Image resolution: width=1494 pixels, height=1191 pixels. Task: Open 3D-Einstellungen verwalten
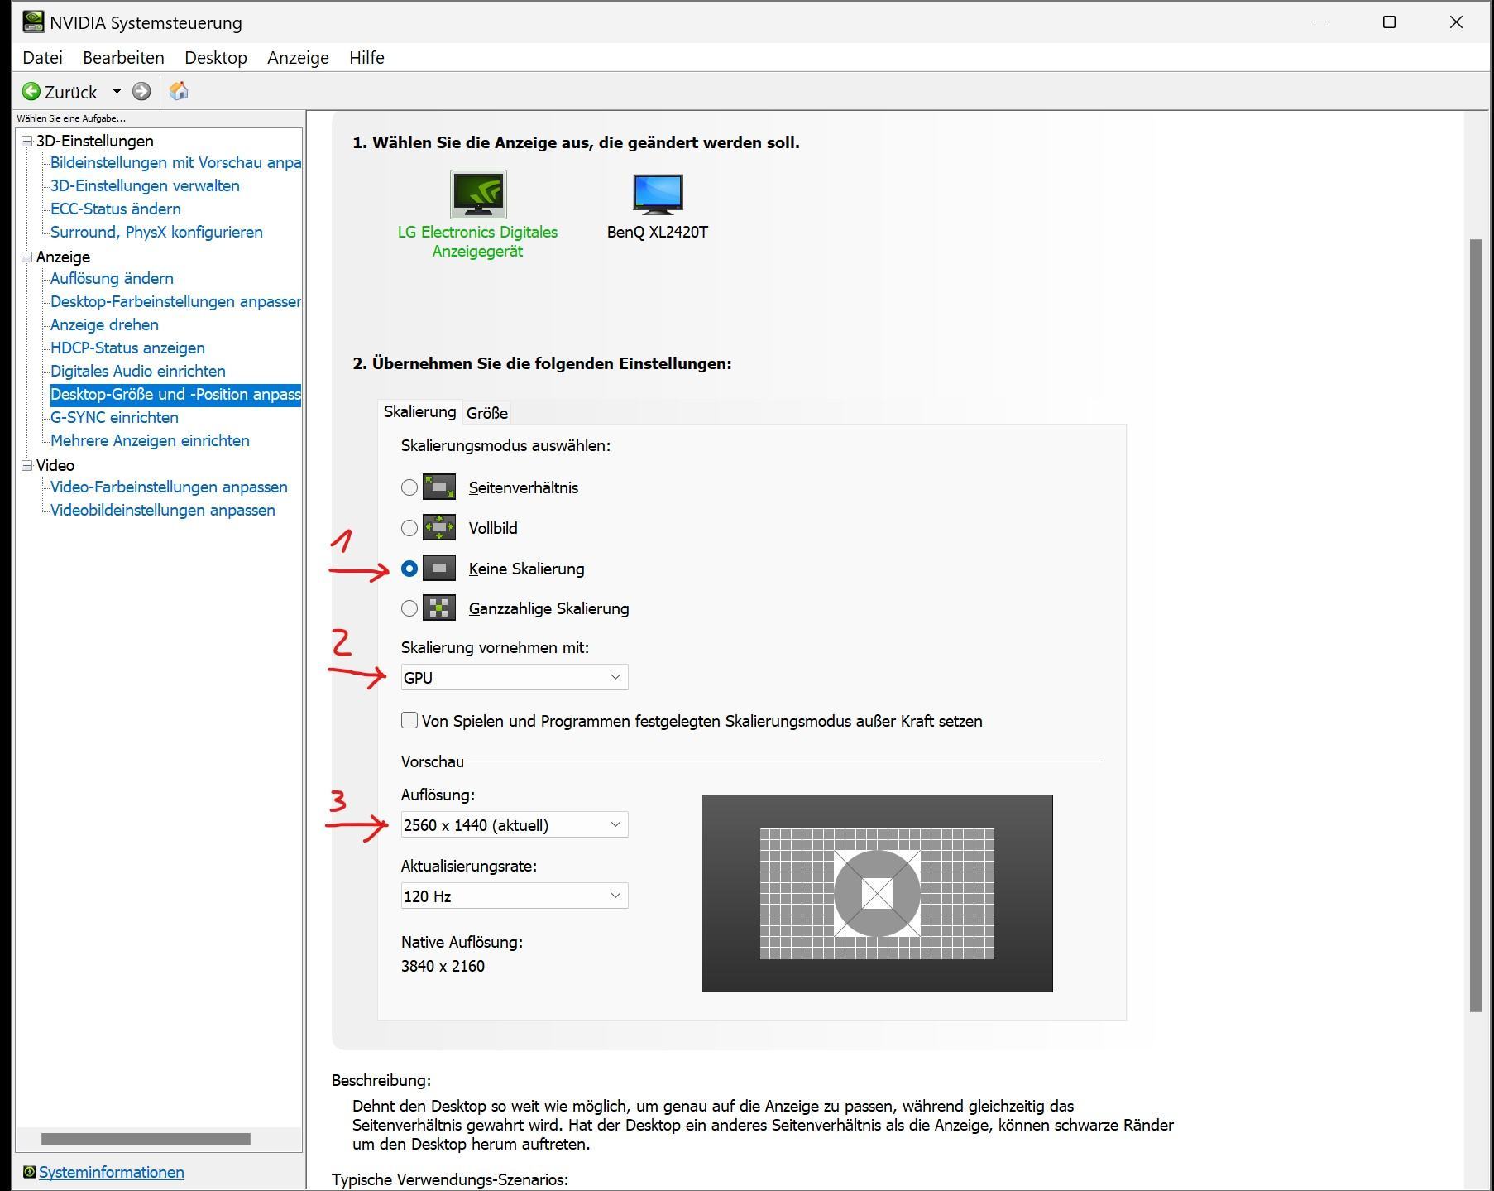(145, 186)
